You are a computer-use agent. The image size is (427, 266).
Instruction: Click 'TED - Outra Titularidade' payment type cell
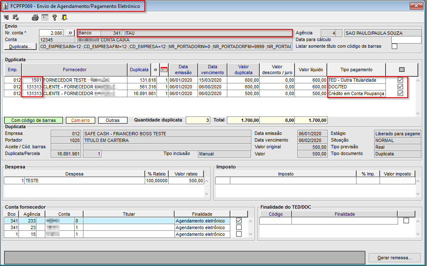tap(357, 80)
